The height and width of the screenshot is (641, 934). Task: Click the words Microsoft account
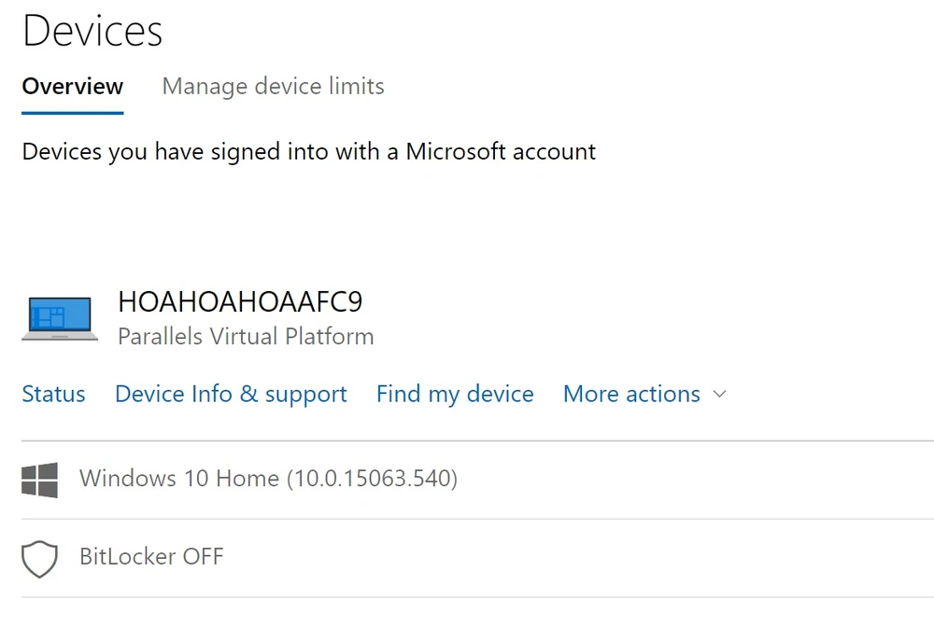click(x=501, y=151)
